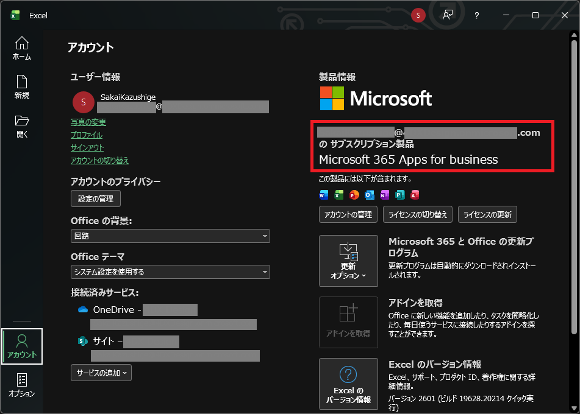Open the feedback person icon in title bar

448,15
